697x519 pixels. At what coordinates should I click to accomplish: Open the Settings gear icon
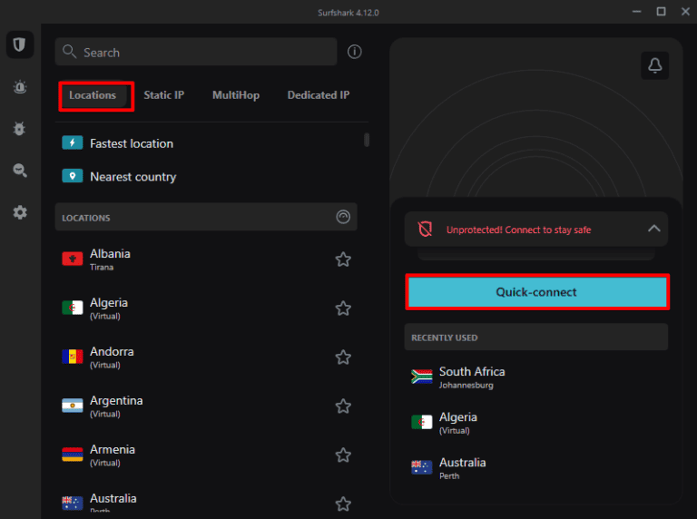point(19,212)
